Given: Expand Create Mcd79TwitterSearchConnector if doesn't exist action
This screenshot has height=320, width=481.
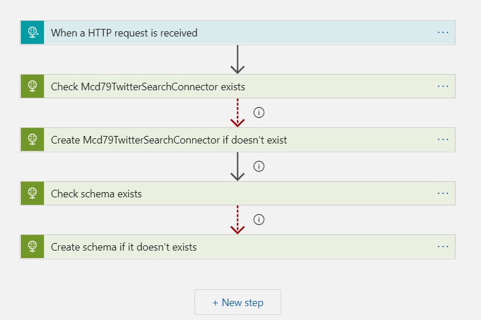Looking at the screenshot, I should [x=232, y=140].
